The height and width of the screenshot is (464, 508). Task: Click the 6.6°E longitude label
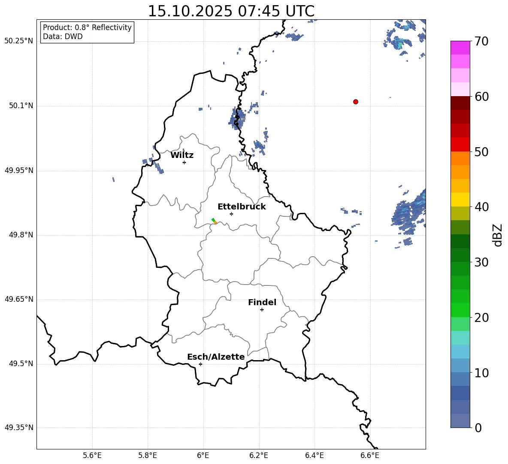(x=370, y=455)
